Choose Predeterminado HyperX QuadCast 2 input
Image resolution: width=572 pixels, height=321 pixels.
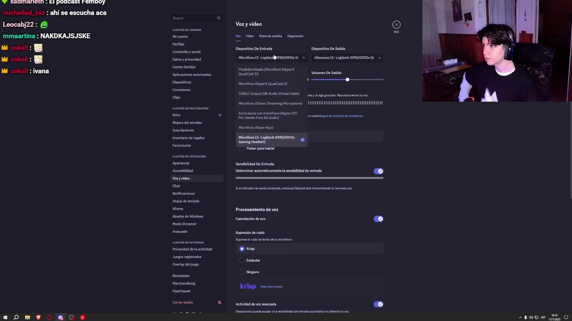click(x=272, y=72)
